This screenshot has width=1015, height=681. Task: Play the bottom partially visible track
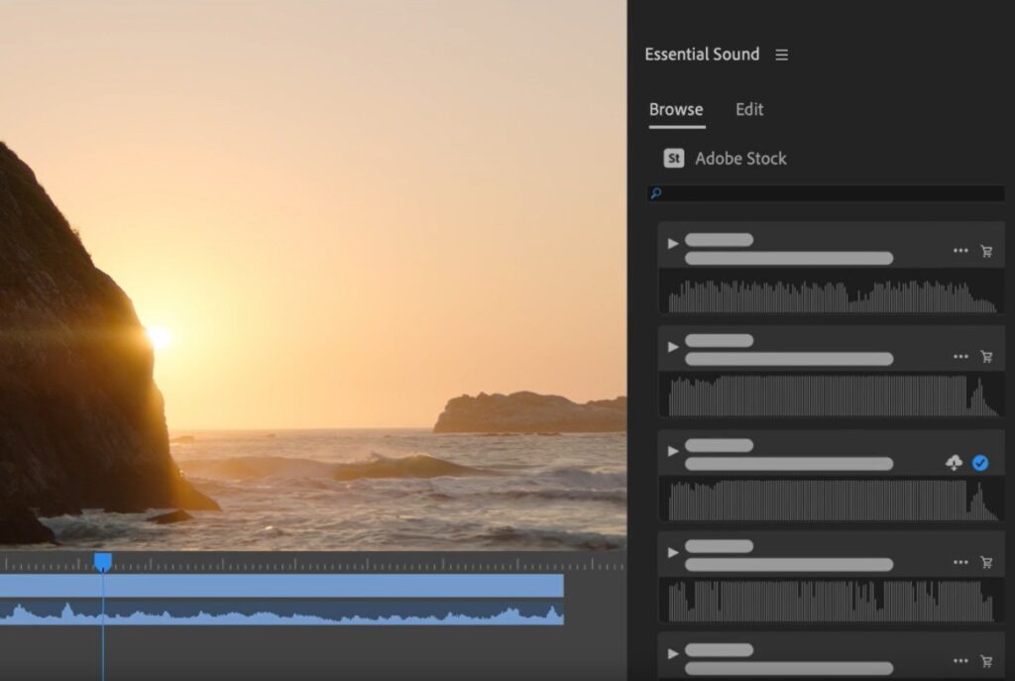[674, 654]
